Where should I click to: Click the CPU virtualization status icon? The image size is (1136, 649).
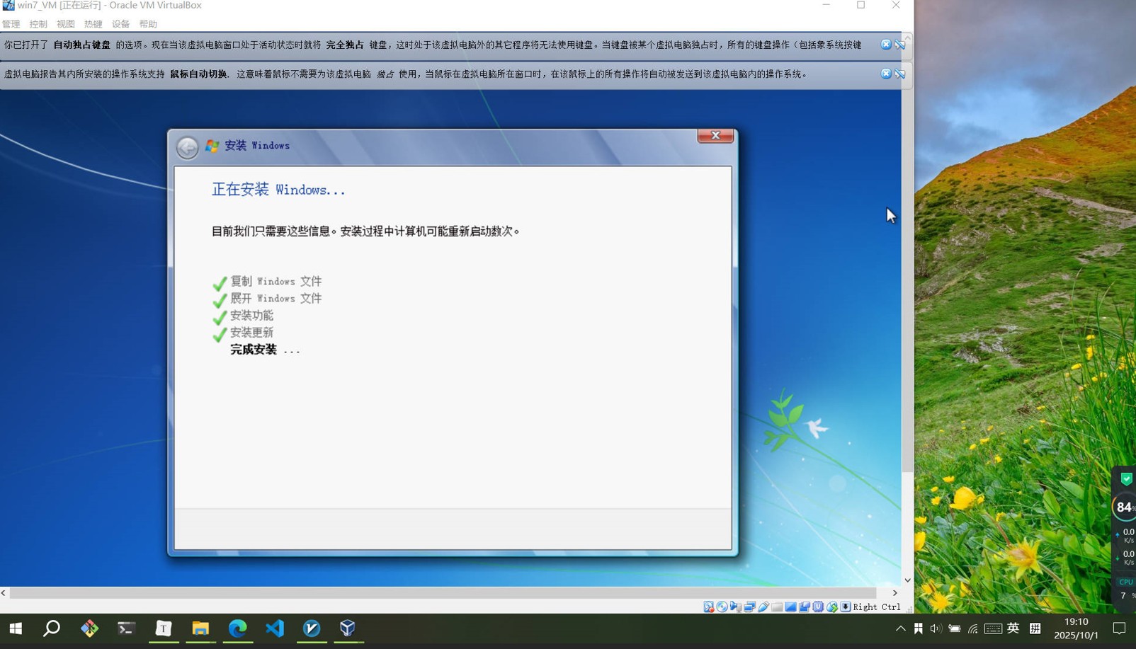[818, 607]
